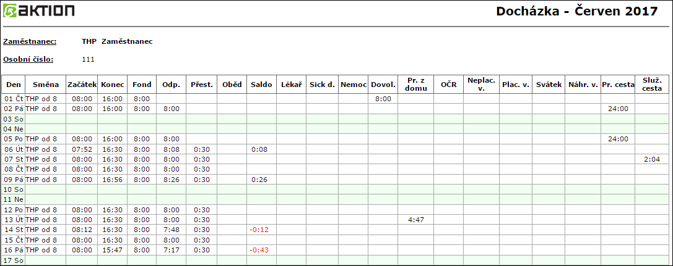Click the 0:26 Saldo value

pos(261,179)
